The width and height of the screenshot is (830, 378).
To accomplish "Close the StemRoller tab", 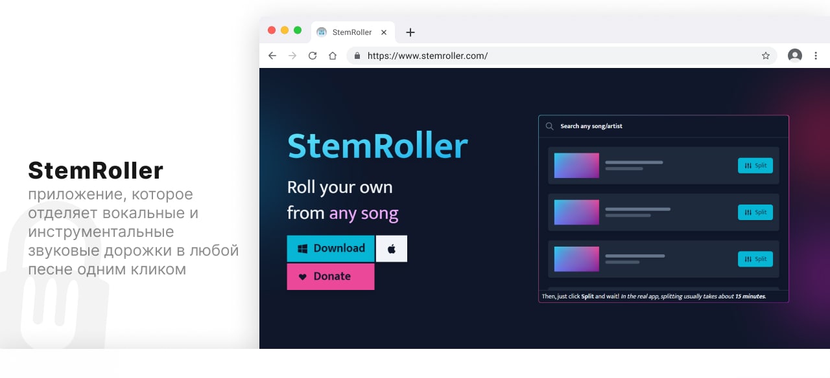I will click(384, 32).
